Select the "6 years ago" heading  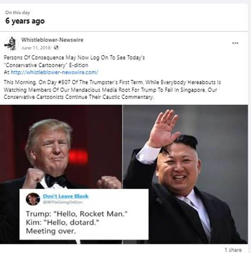25,21
